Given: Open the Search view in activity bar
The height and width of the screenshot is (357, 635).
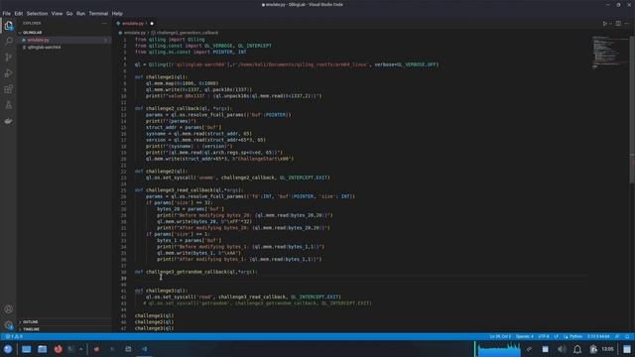Looking at the screenshot, I should (x=9, y=41).
